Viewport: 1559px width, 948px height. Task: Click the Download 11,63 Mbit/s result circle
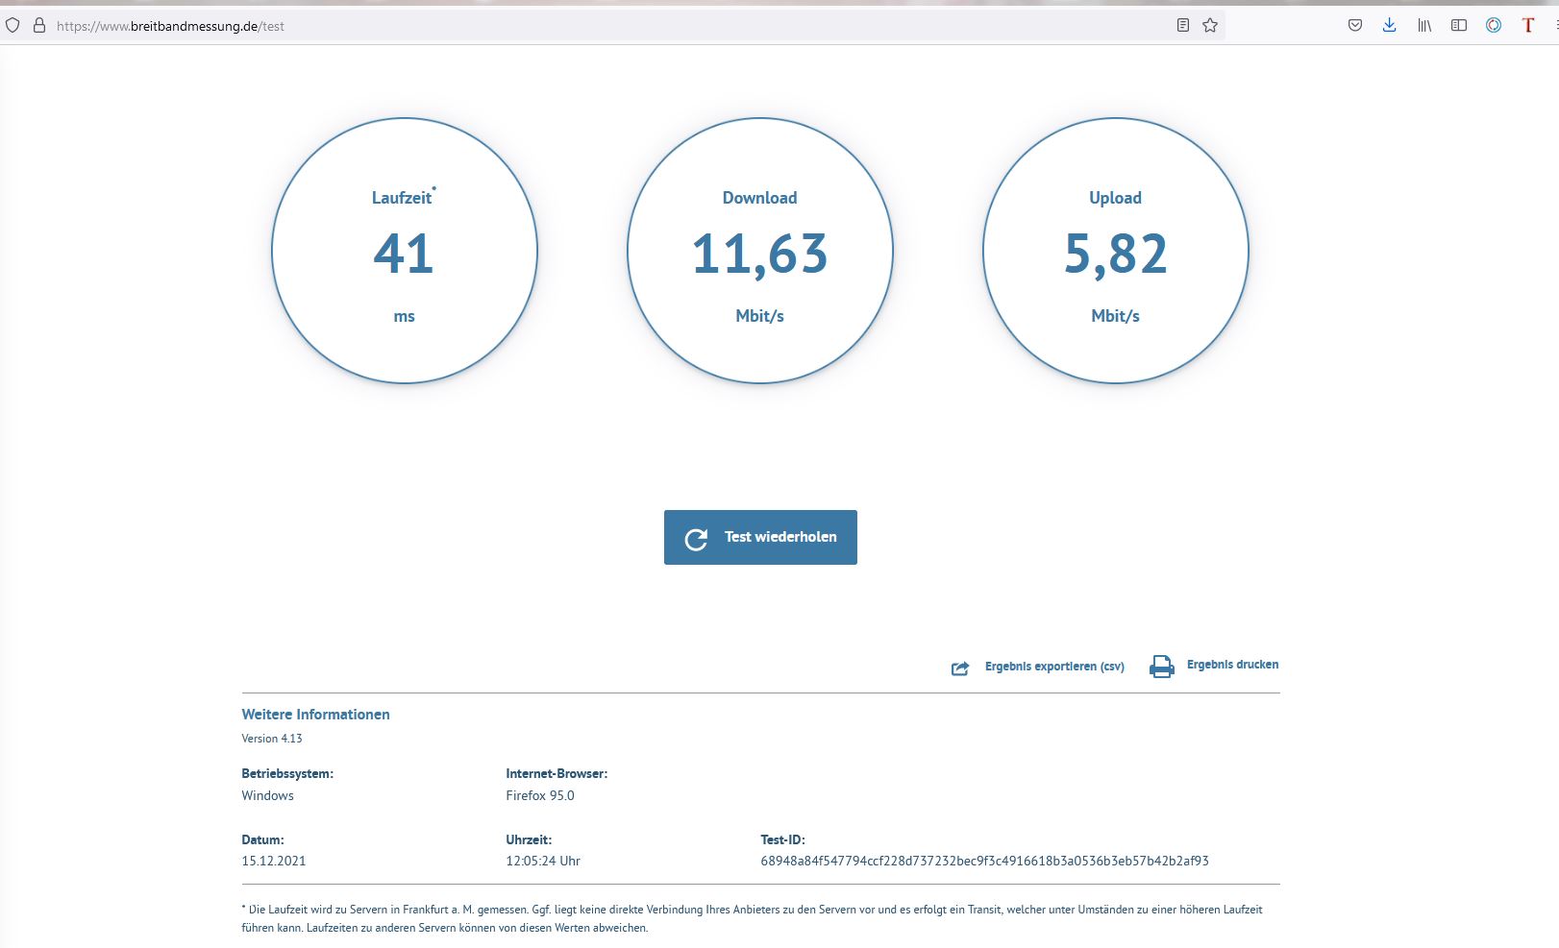(x=760, y=252)
